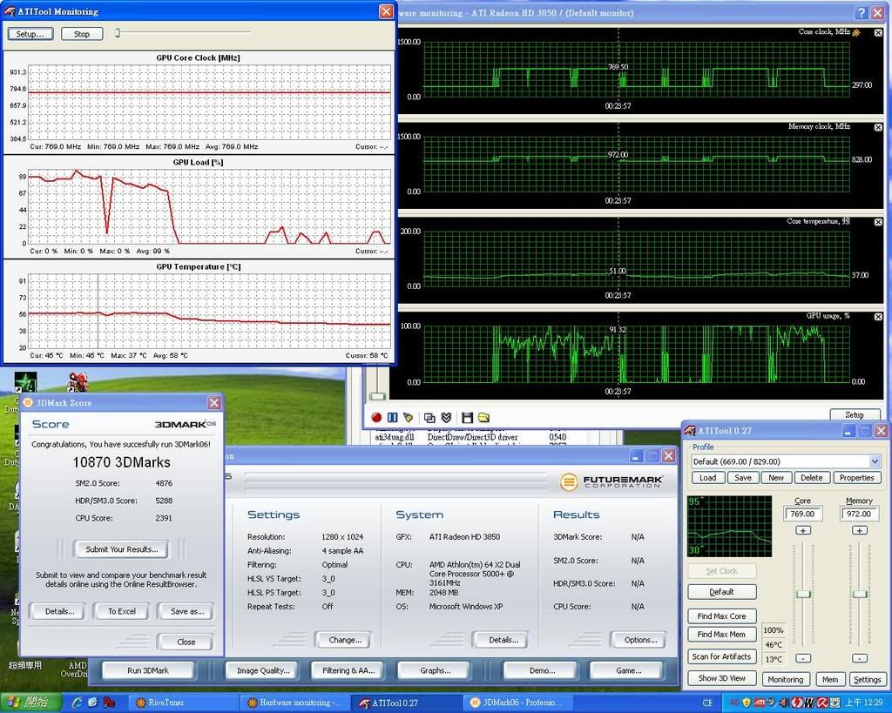Image resolution: width=892 pixels, height=713 pixels.
Task: Click To Excel button
Action: tap(122, 612)
